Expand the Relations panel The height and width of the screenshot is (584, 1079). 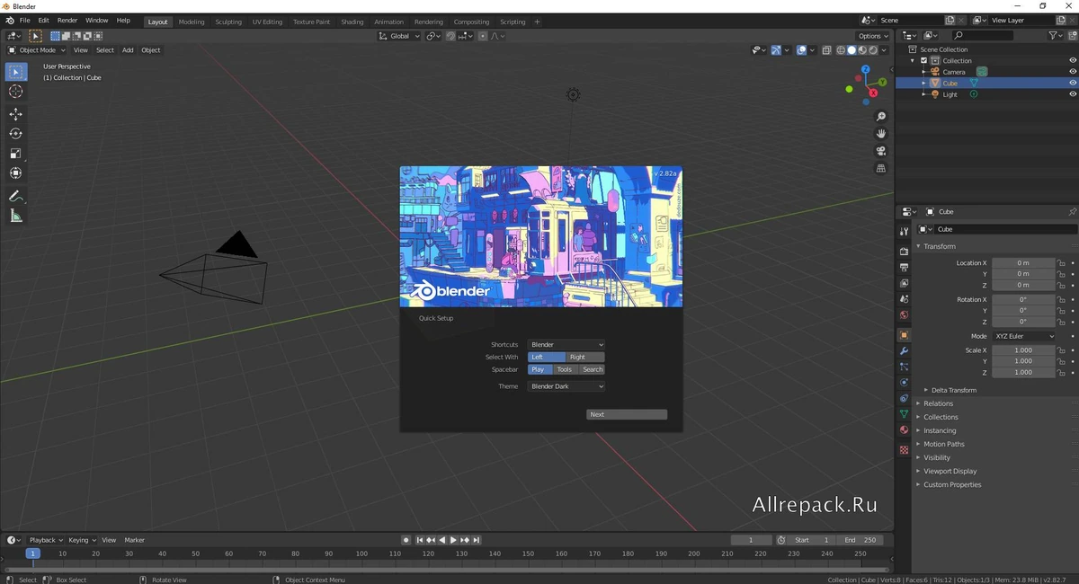(x=938, y=403)
